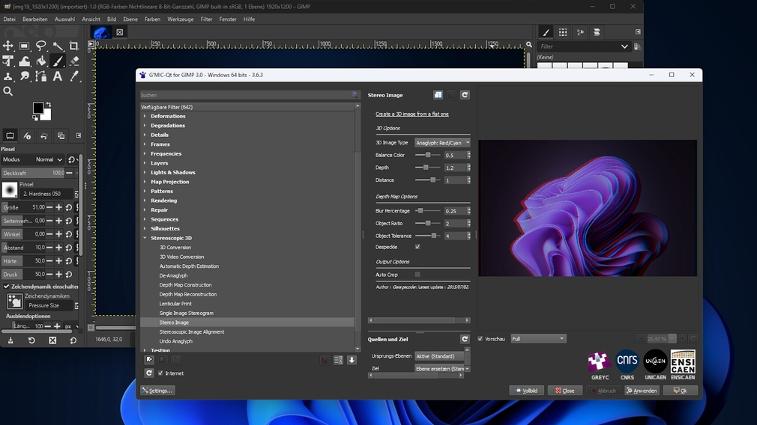Open the preview mode Full dropdown
Viewport: 757px width, 425px height.
[538, 339]
